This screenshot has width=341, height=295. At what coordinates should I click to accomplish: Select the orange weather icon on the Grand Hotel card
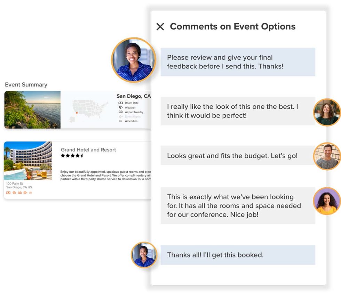tap(15, 192)
